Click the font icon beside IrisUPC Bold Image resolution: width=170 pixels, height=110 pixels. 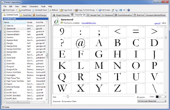[5, 93]
